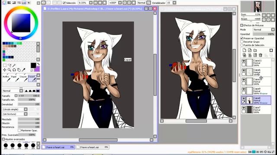Select the rectangular selection tool

click(x=5, y=65)
